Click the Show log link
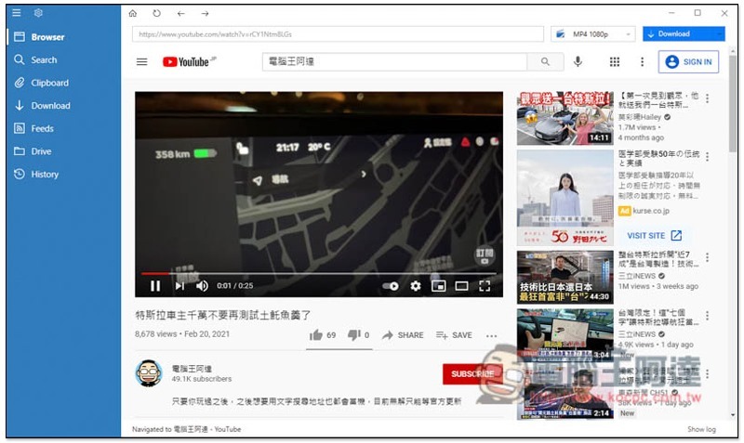The height and width of the screenshot is (443, 744). coord(701,429)
